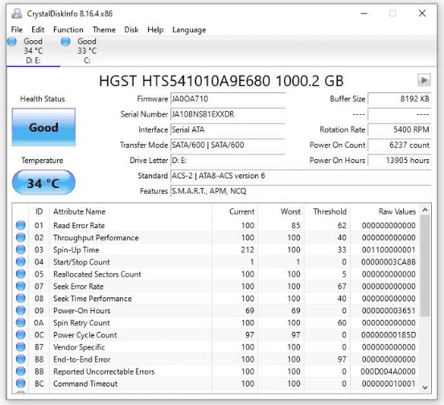Click the Features field S.M.A.R.T., APM, NCQ
This screenshot has width=444, height=405.
[x=301, y=191]
